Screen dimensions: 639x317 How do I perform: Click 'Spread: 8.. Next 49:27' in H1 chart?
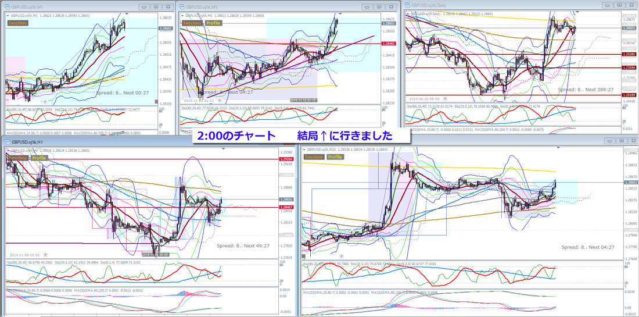point(243,245)
